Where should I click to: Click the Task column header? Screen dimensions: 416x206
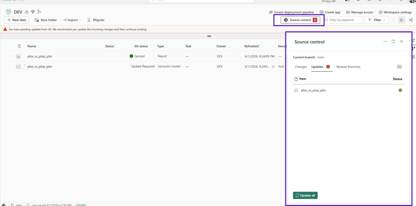[188, 46]
